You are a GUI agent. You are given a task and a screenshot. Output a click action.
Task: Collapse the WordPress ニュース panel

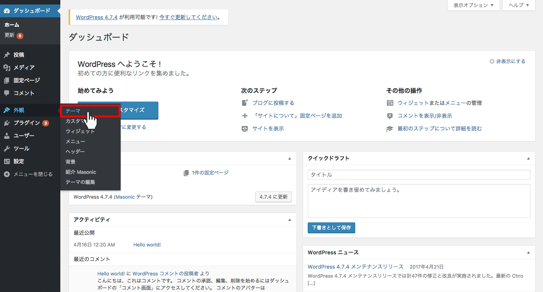click(x=528, y=252)
